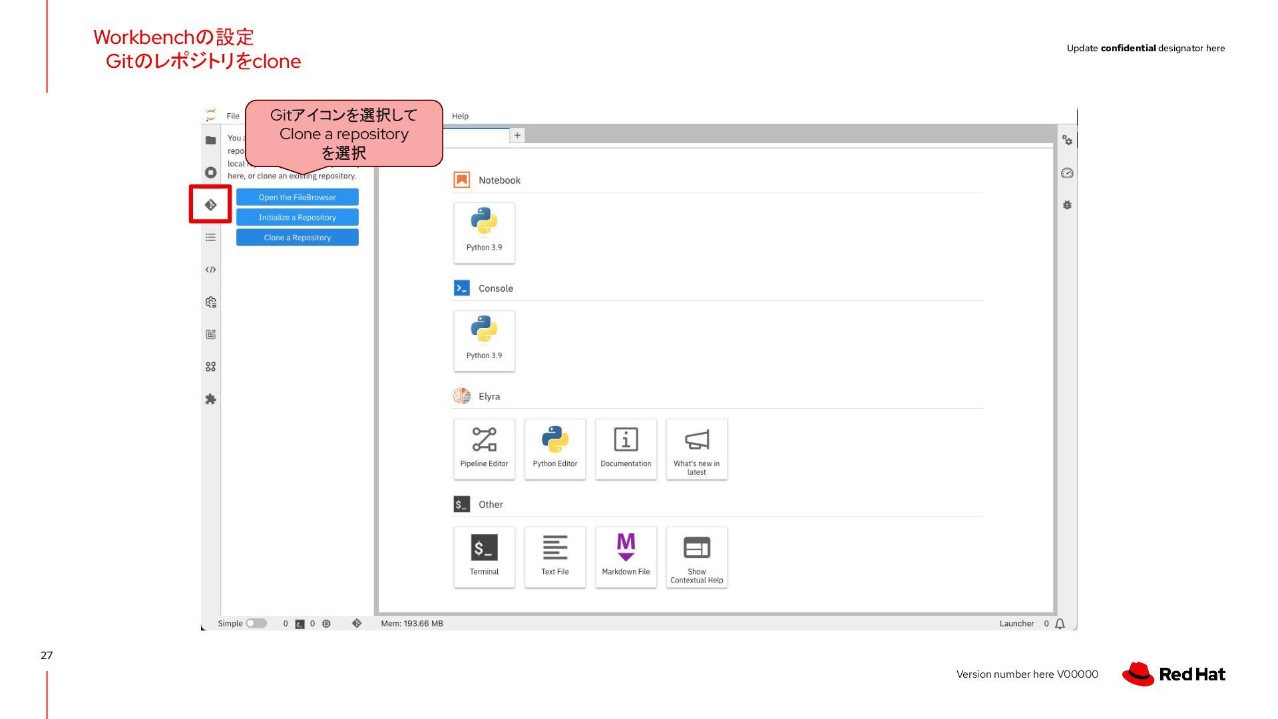Open Resource Usage gauge icon on right

1067,172
